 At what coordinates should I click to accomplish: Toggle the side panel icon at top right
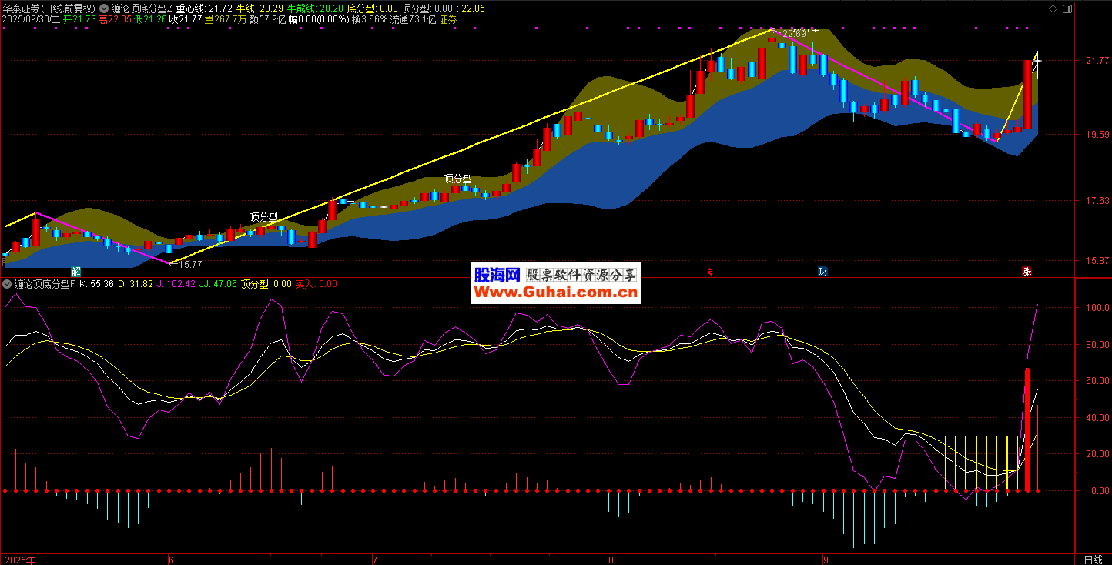[x=1066, y=8]
